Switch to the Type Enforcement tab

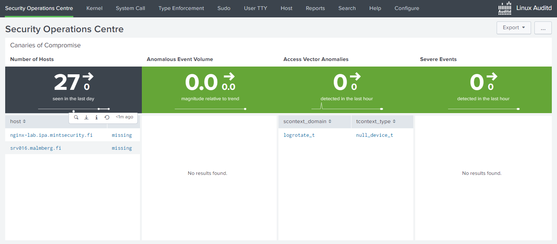coord(181,8)
